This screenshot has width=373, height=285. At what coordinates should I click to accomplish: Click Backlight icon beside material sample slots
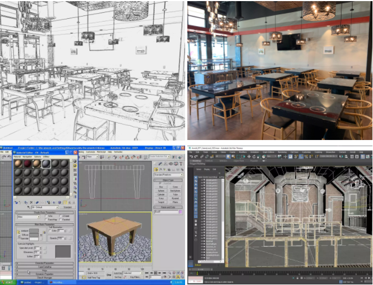point(75,165)
